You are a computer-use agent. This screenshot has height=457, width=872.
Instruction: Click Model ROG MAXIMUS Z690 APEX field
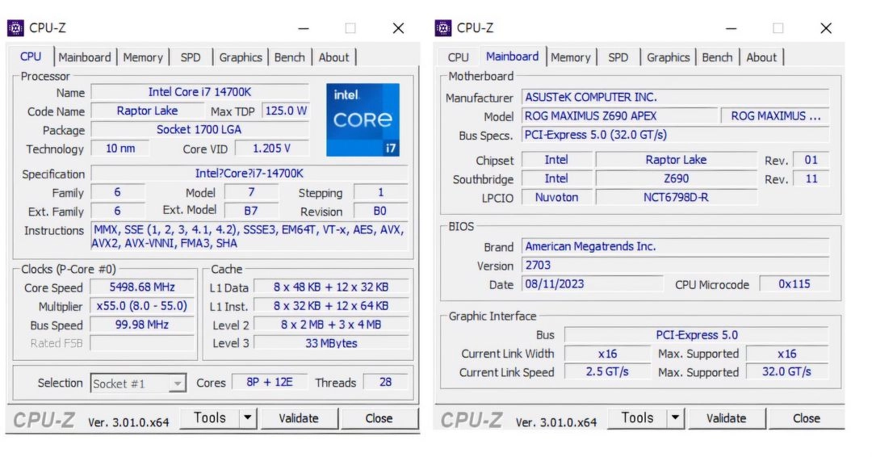[620, 116]
